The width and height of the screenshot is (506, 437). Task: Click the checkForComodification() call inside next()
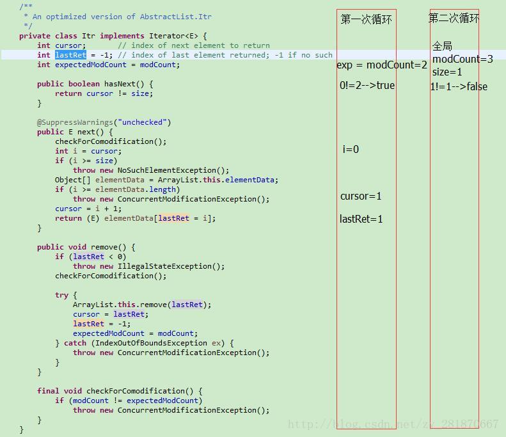(x=111, y=141)
